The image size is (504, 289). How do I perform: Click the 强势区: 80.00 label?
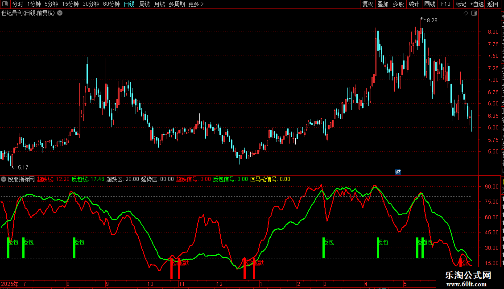pyautogui.click(x=157, y=180)
